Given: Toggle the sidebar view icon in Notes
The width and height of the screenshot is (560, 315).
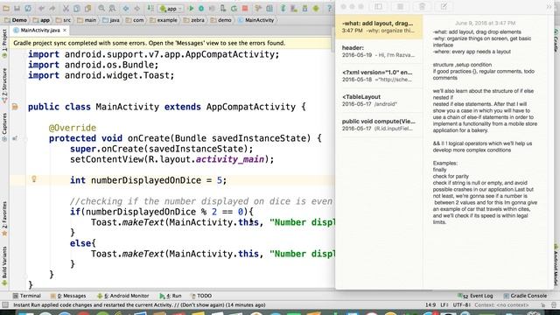Looking at the screenshot, I should point(379,6).
